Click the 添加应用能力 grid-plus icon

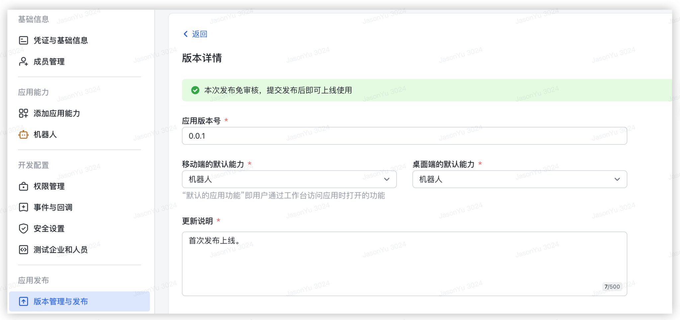[x=24, y=113]
